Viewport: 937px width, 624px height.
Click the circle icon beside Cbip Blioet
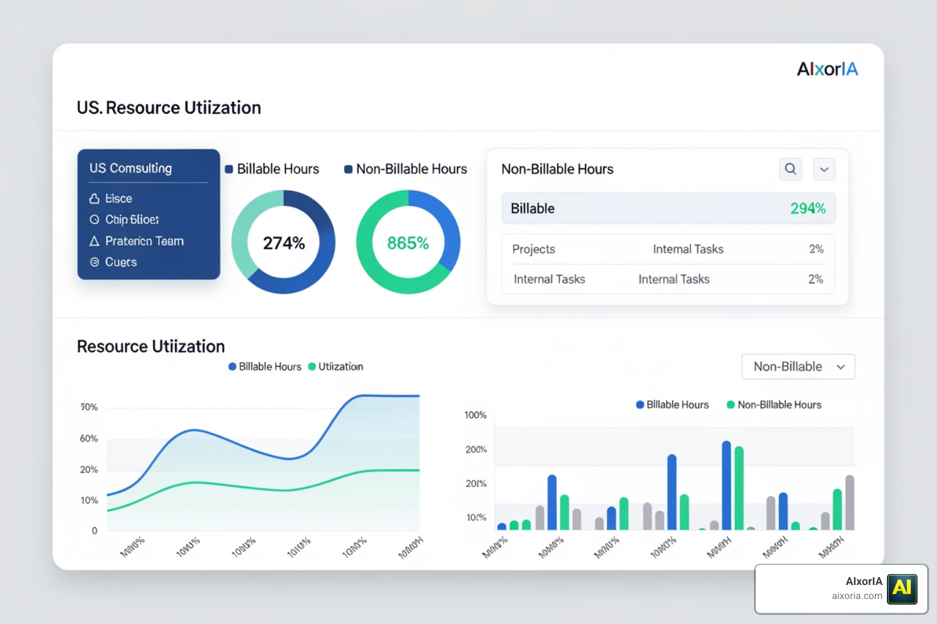(x=95, y=219)
